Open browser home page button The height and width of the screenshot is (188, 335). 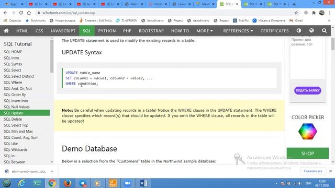[29, 13]
